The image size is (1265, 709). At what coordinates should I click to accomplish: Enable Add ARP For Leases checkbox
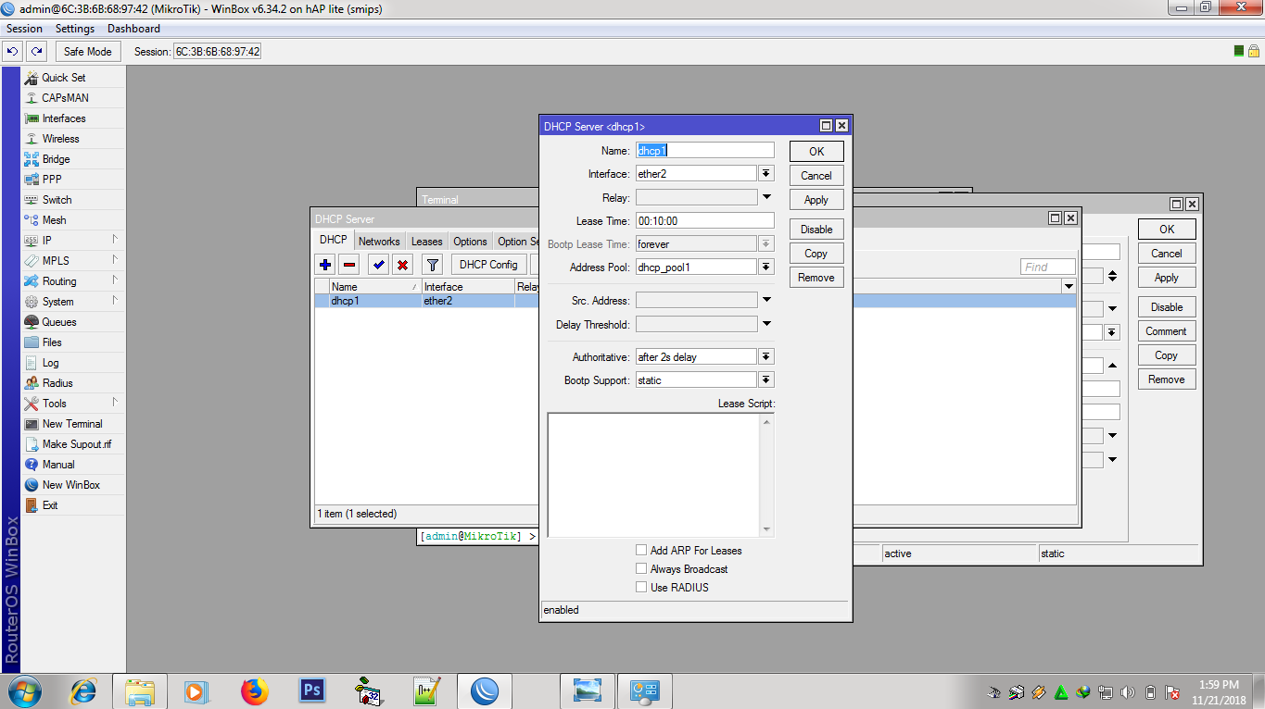click(x=641, y=550)
